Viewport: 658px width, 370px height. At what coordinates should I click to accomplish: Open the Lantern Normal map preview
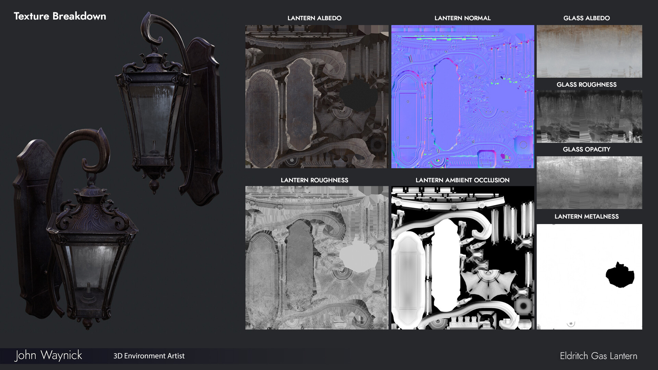coord(463,96)
